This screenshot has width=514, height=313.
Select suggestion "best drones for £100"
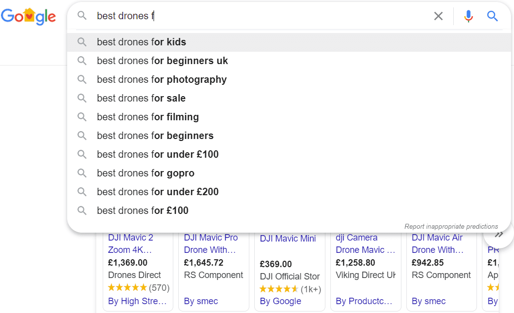(289, 210)
